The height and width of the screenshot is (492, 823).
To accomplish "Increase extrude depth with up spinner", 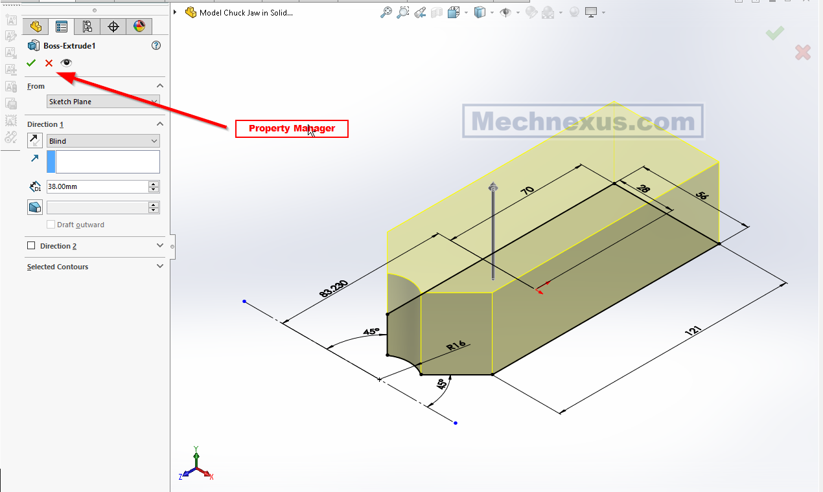I will coord(154,184).
